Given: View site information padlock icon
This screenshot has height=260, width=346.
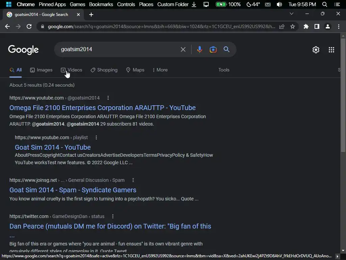Looking at the screenshot, I should point(43,26).
